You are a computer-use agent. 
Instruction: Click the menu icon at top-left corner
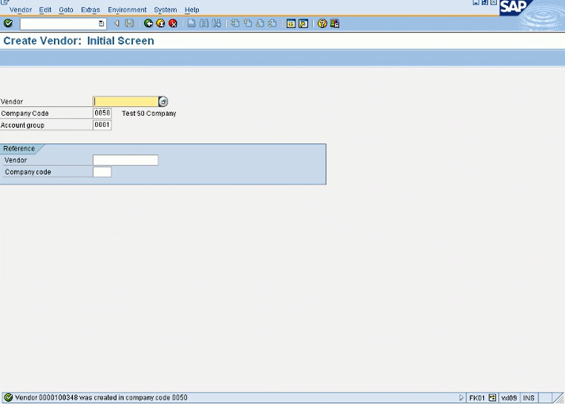[x=4, y=2]
